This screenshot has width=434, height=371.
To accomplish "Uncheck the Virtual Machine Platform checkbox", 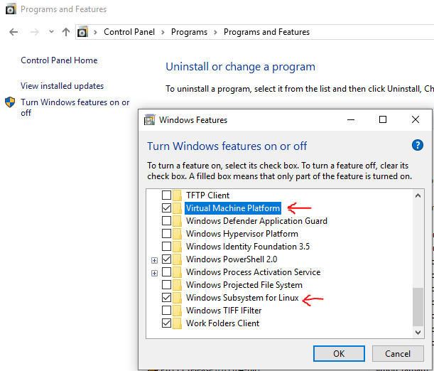I will pos(166,208).
